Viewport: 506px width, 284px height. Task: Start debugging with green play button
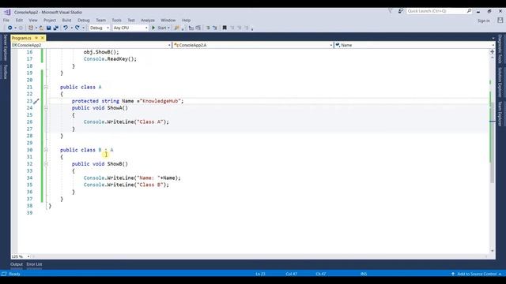tap(153, 28)
